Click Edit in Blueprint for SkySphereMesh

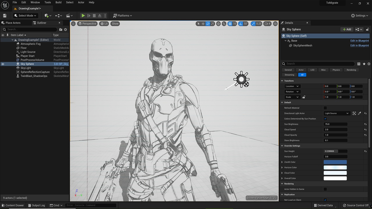tap(360, 45)
